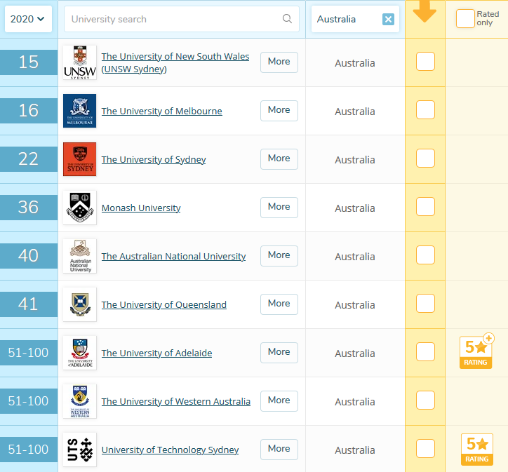Clear the Australia location filter
508x472 pixels.
(388, 20)
